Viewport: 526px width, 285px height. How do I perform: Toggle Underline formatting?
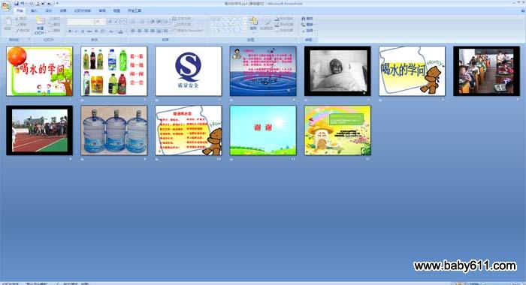tap(83, 31)
